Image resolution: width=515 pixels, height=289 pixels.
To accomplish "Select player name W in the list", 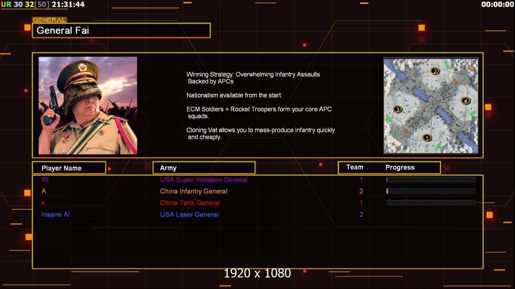I will 45,180.
